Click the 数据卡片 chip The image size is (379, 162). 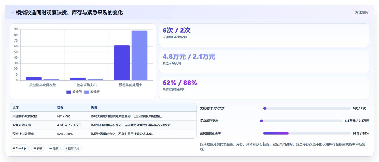(72, 148)
